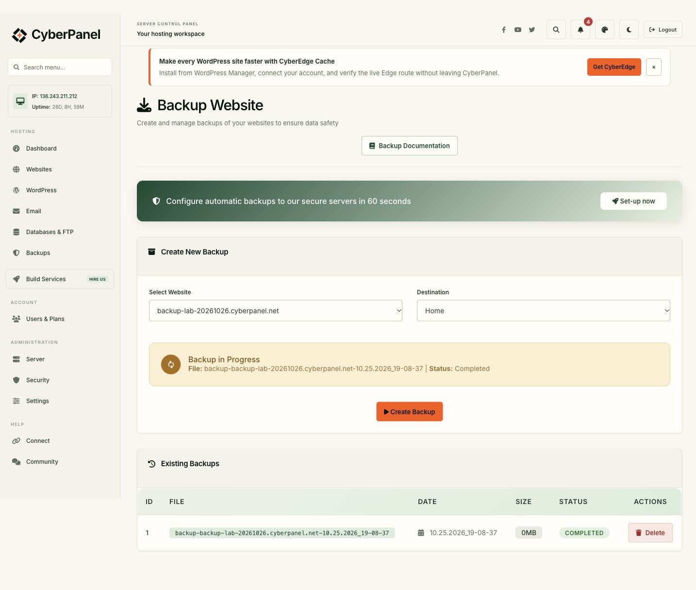Click Get CyberEdge button
This screenshot has height=590, width=696.
coord(614,67)
